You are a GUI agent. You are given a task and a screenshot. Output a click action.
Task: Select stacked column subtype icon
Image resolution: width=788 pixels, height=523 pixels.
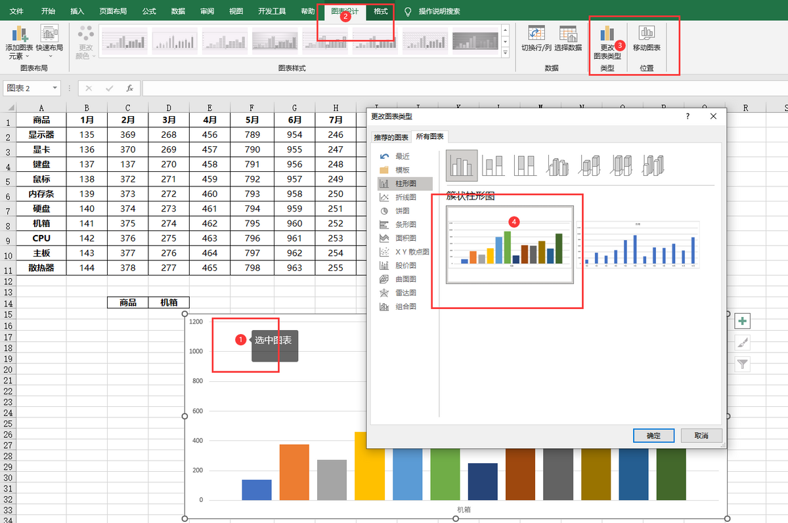tap(493, 165)
